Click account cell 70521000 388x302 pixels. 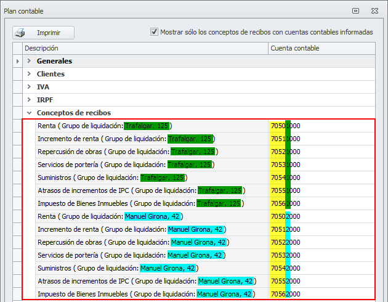click(321, 152)
